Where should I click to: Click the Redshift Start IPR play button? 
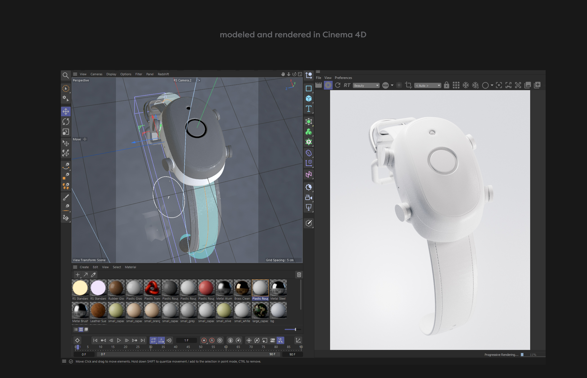point(328,85)
